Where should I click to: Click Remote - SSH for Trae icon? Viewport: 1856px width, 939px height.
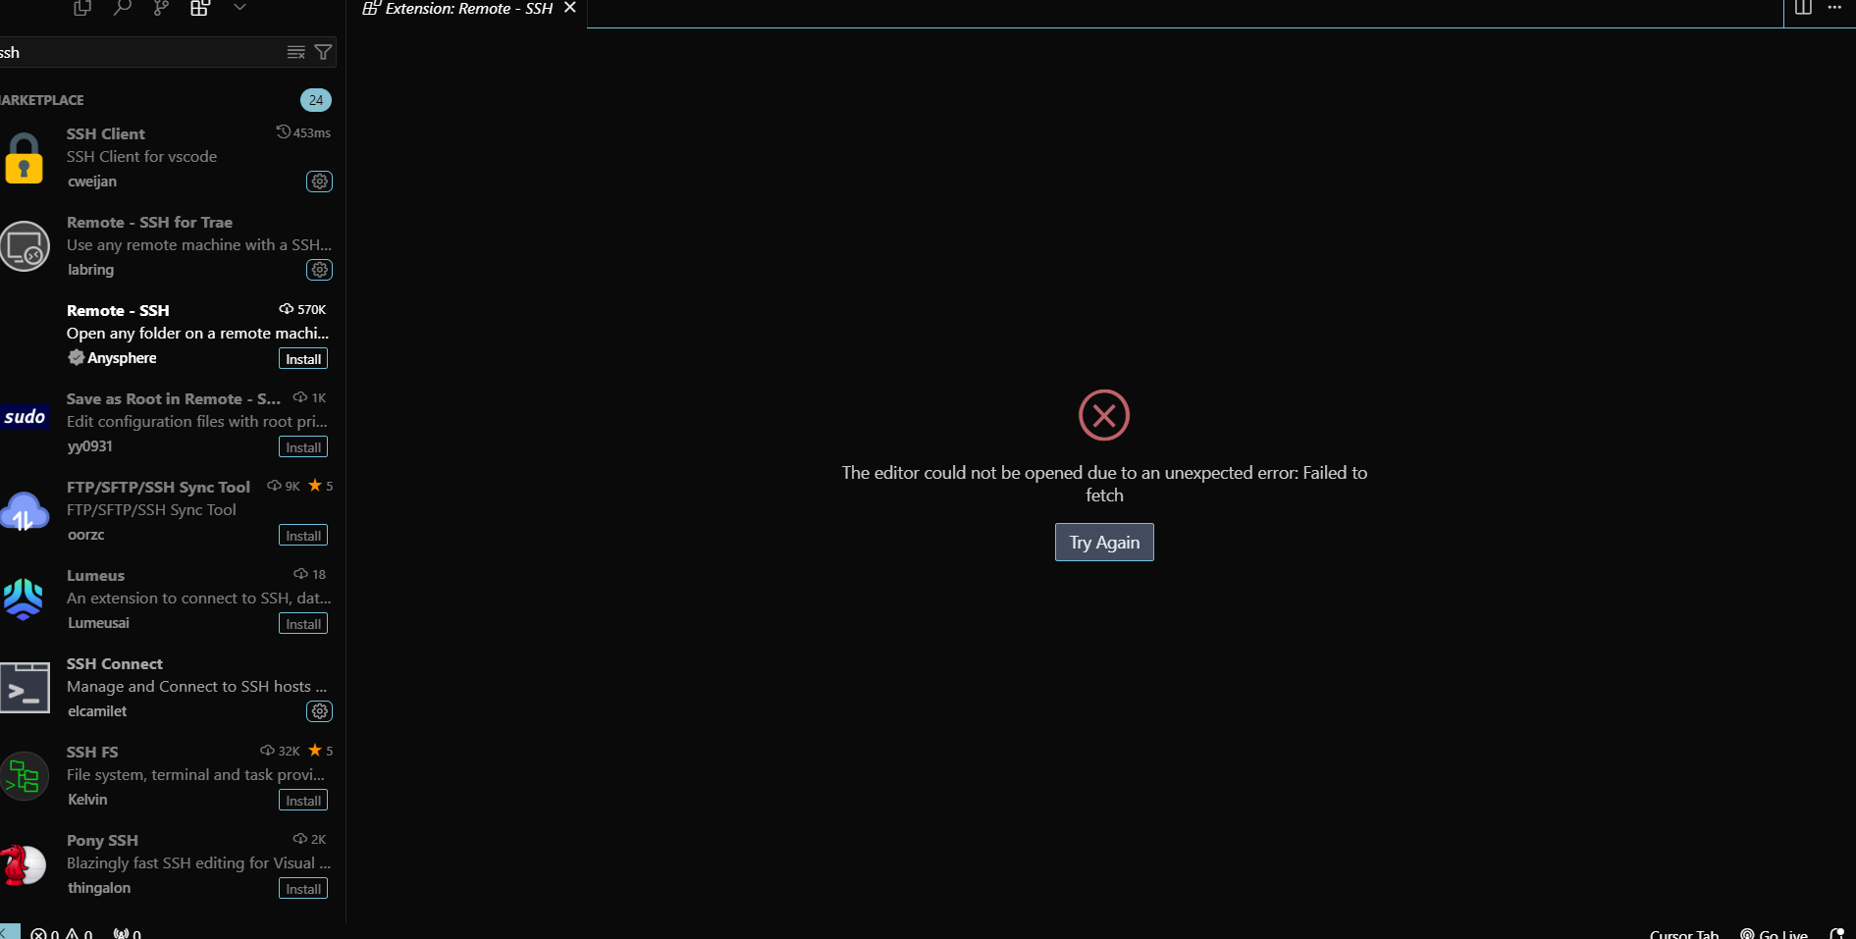[25, 246]
